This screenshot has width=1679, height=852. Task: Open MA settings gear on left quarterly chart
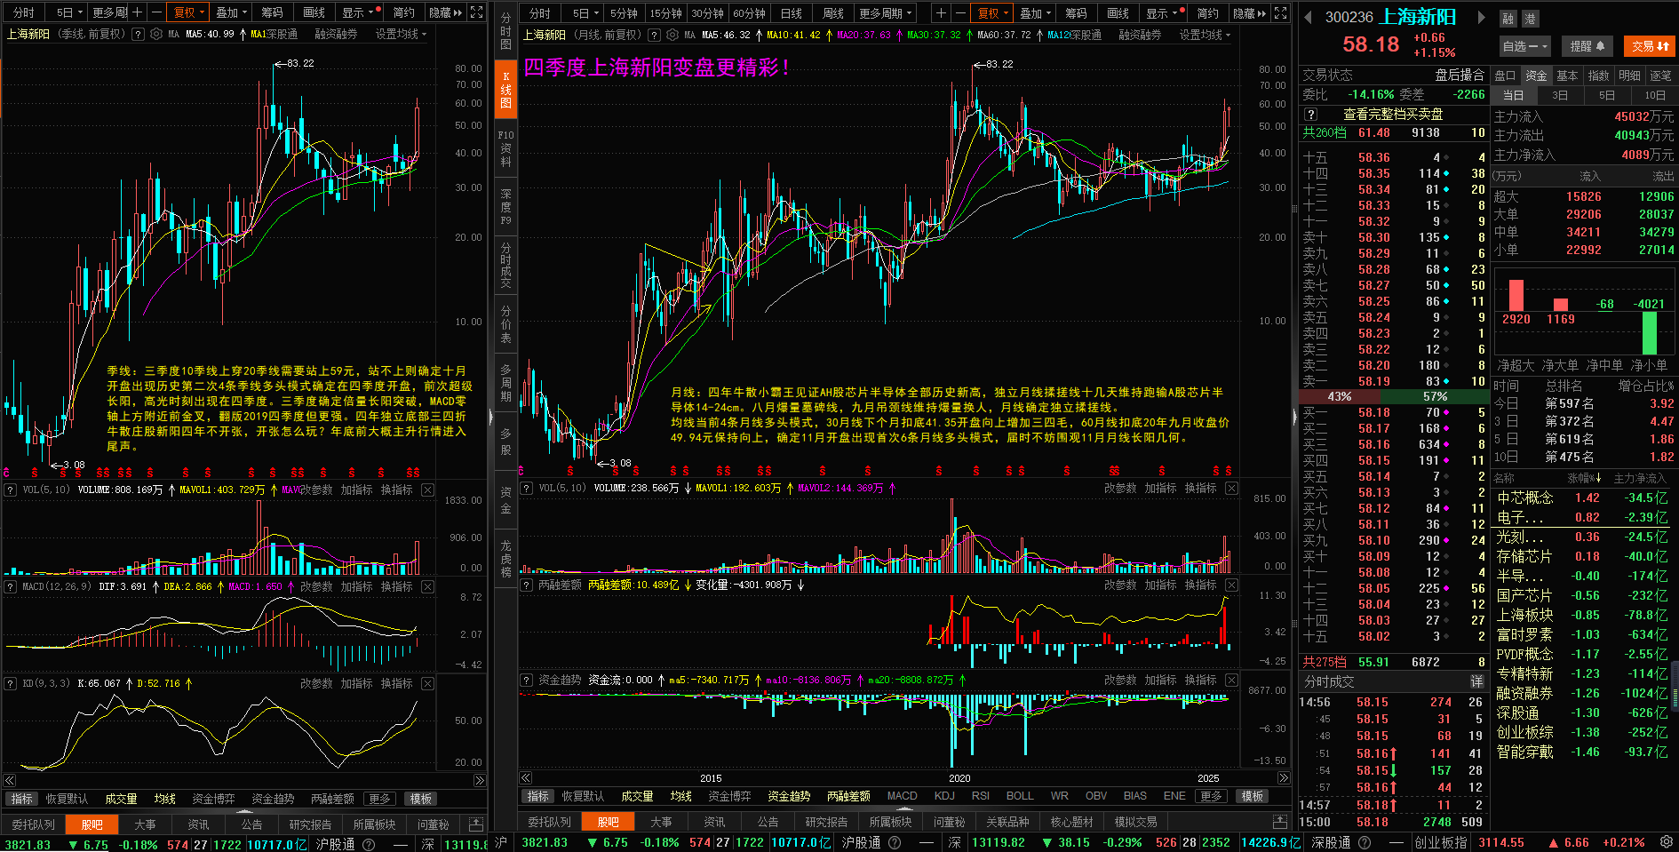point(156,35)
